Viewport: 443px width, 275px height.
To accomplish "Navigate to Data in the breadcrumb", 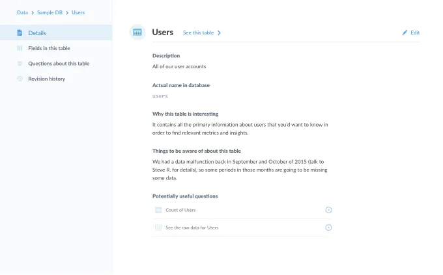I will [x=22, y=12].
